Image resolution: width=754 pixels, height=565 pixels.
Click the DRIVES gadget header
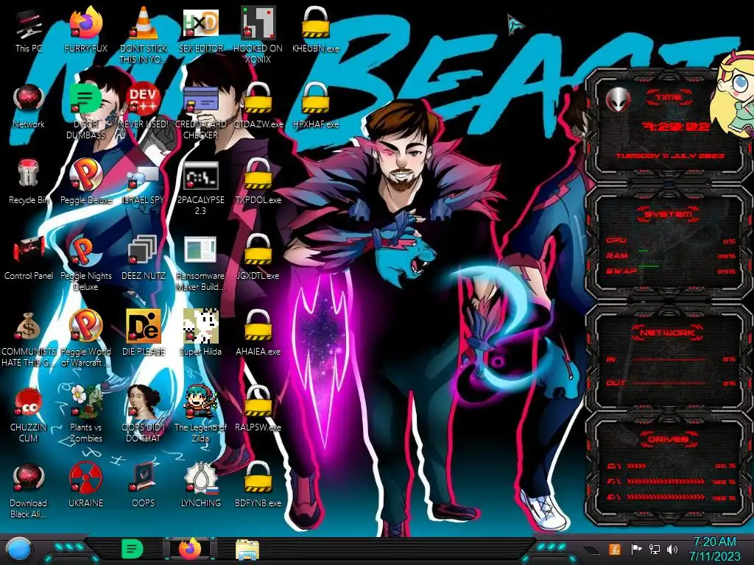[x=669, y=439]
